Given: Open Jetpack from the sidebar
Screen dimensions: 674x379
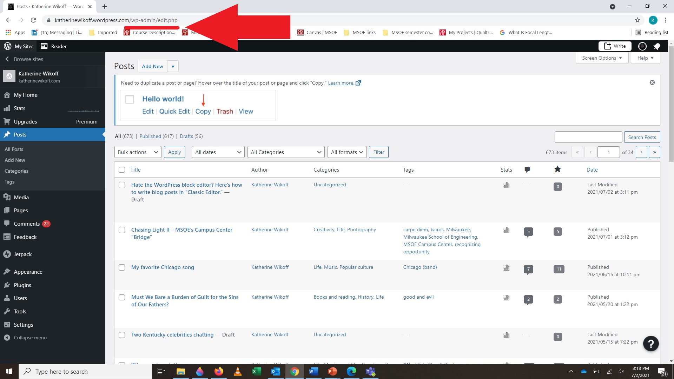Looking at the screenshot, I should (23, 254).
